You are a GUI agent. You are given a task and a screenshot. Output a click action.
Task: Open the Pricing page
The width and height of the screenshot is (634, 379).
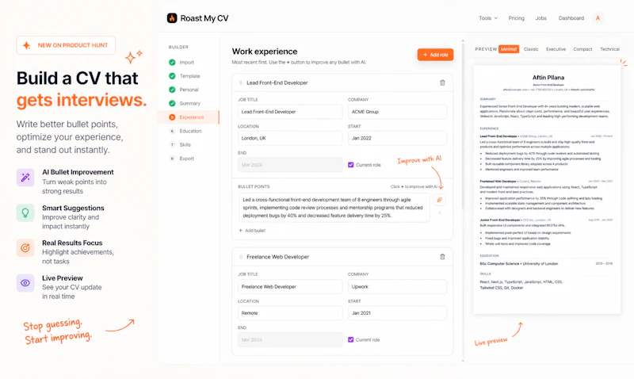click(517, 18)
